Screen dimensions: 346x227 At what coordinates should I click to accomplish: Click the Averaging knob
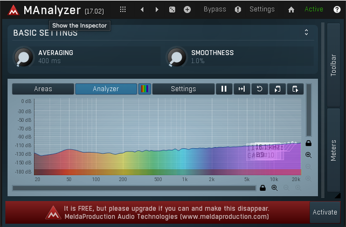pos(23,57)
